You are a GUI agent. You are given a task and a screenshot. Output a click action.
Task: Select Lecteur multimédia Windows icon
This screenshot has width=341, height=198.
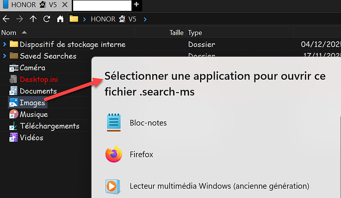114,187
